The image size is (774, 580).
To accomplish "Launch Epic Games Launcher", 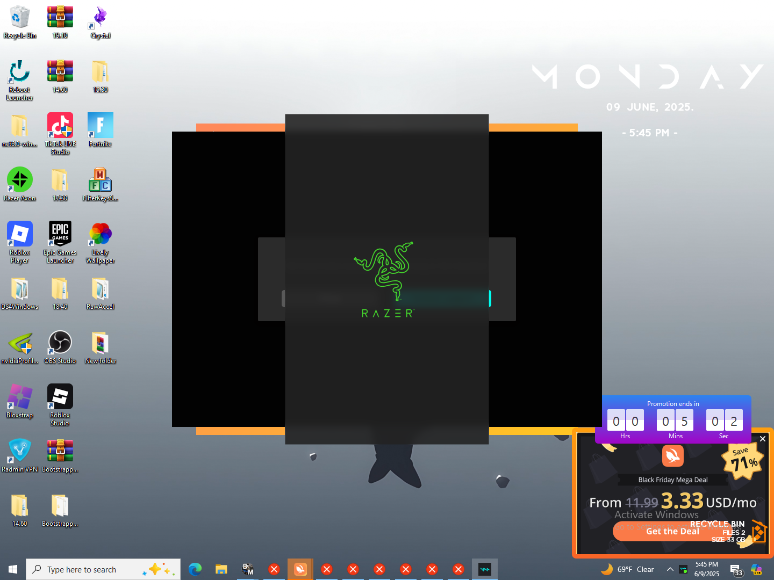I will coord(60,243).
